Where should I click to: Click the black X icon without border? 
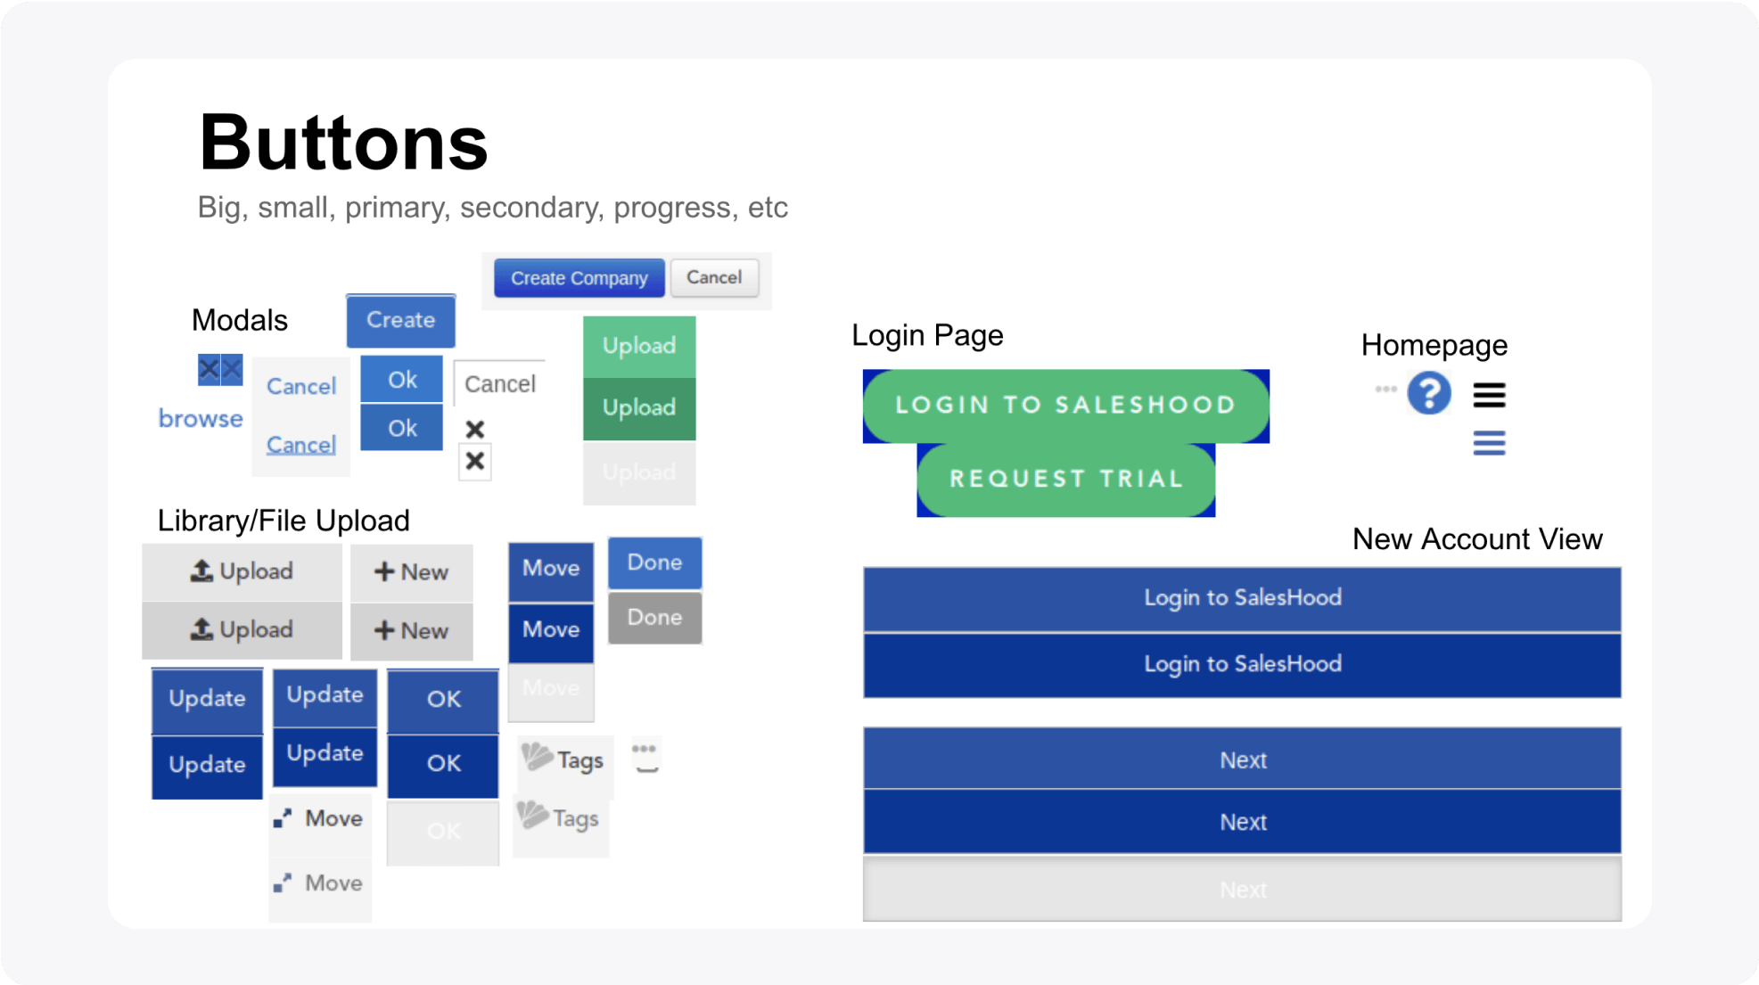pyautogui.click(x=475, y=429)
